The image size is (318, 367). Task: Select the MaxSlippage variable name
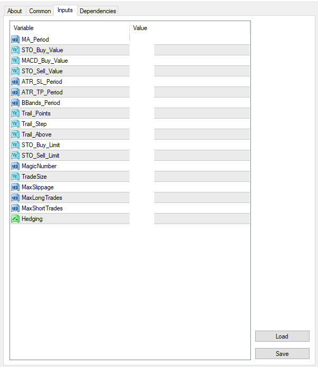(x=38, y=187)
